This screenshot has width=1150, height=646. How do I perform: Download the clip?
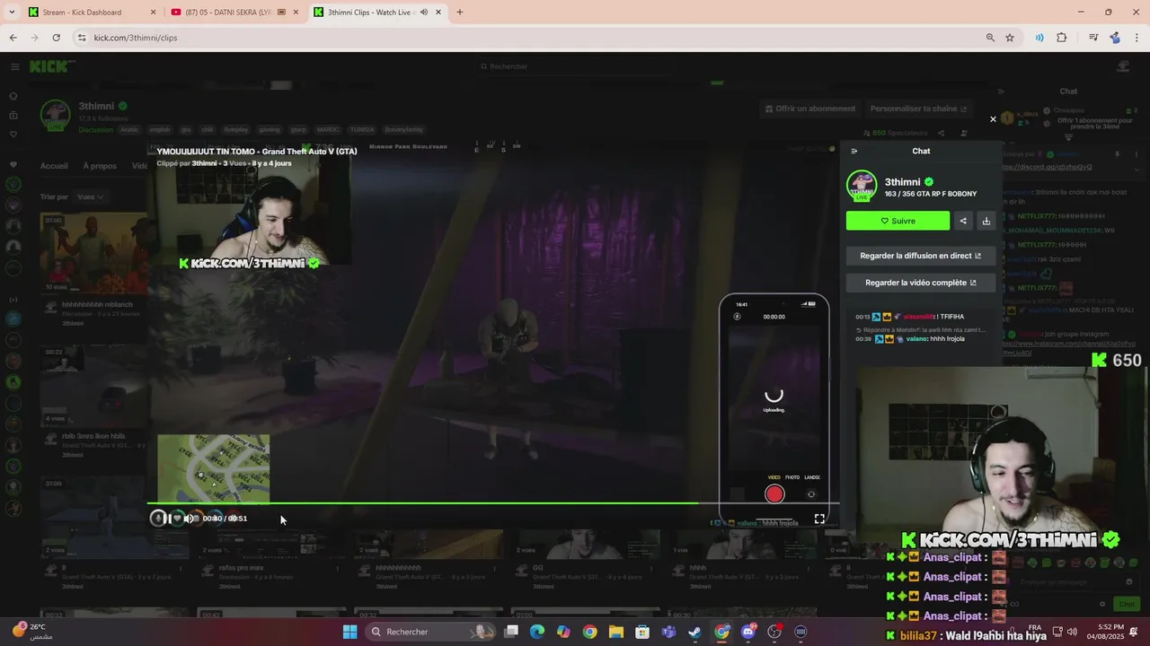[986, 221]
